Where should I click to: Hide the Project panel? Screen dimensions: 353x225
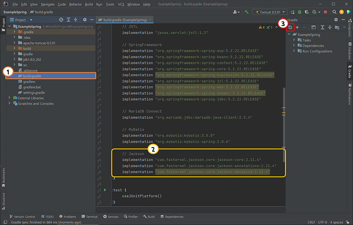tap(92, 20)
